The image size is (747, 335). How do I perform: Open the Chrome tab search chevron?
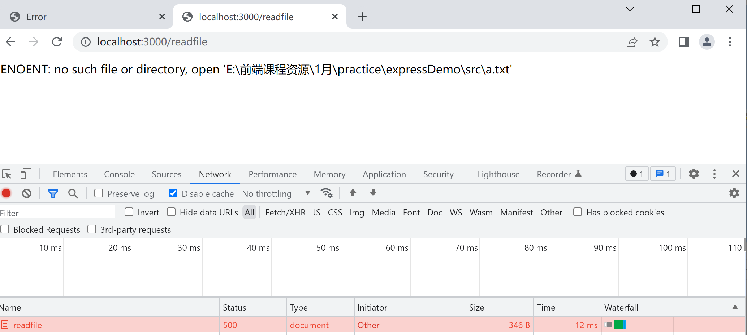630,9
